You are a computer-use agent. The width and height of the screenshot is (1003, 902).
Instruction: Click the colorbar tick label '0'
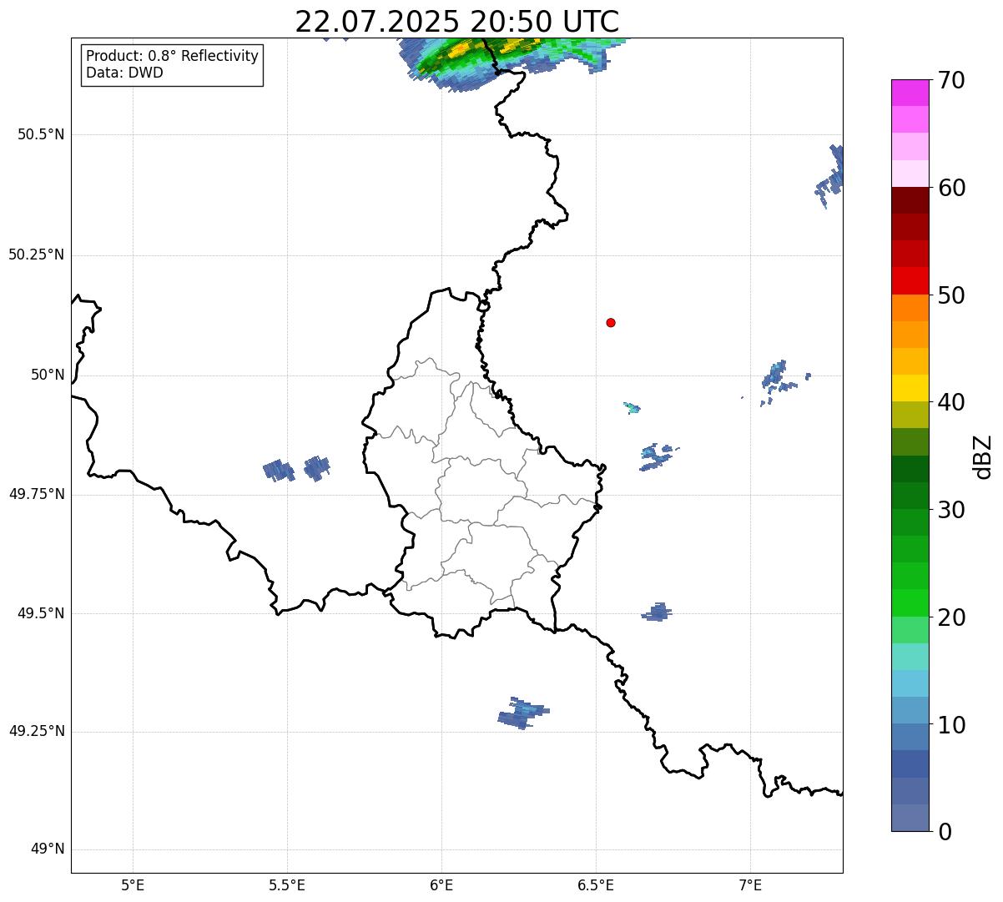pyautogui.click(x=944, y=832)
